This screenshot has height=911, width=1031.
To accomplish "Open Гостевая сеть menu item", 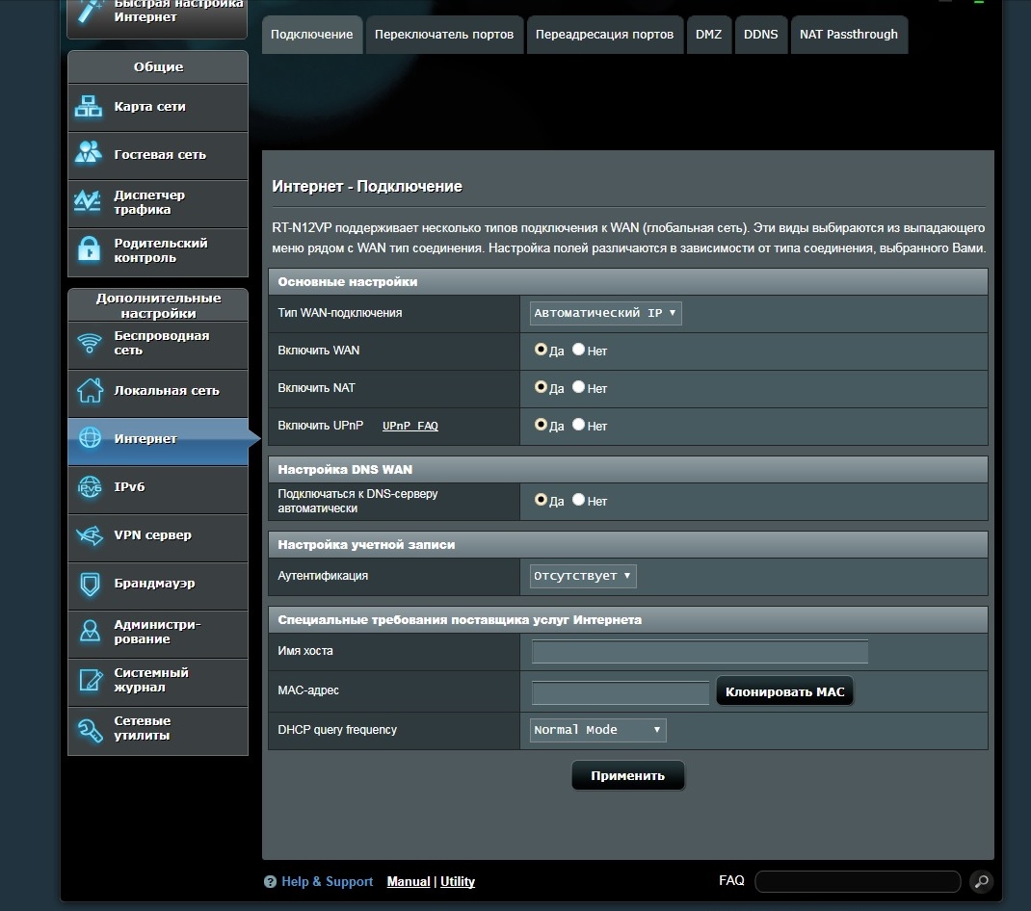I will [158, 155].
